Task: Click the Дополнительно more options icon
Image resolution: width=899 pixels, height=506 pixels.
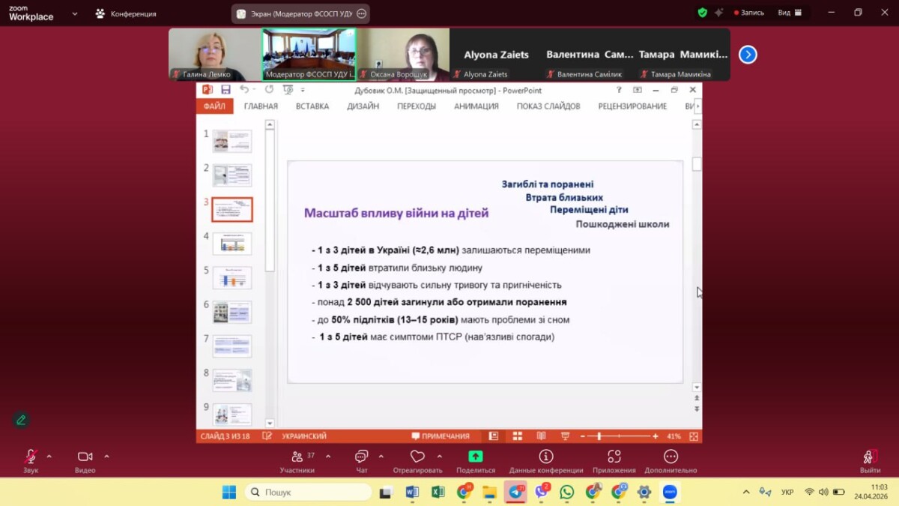Action: coord(671,457)
